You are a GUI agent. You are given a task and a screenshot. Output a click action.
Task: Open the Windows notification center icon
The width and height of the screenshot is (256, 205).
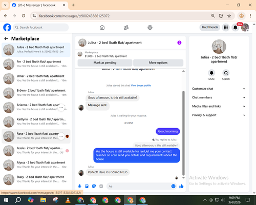coord(248,200)
